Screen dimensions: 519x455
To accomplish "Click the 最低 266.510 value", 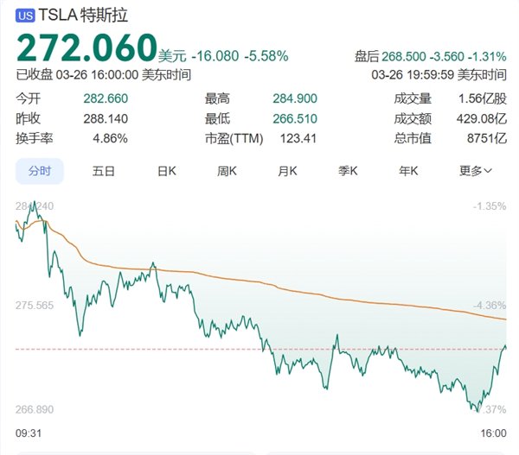I will [295, 118].
